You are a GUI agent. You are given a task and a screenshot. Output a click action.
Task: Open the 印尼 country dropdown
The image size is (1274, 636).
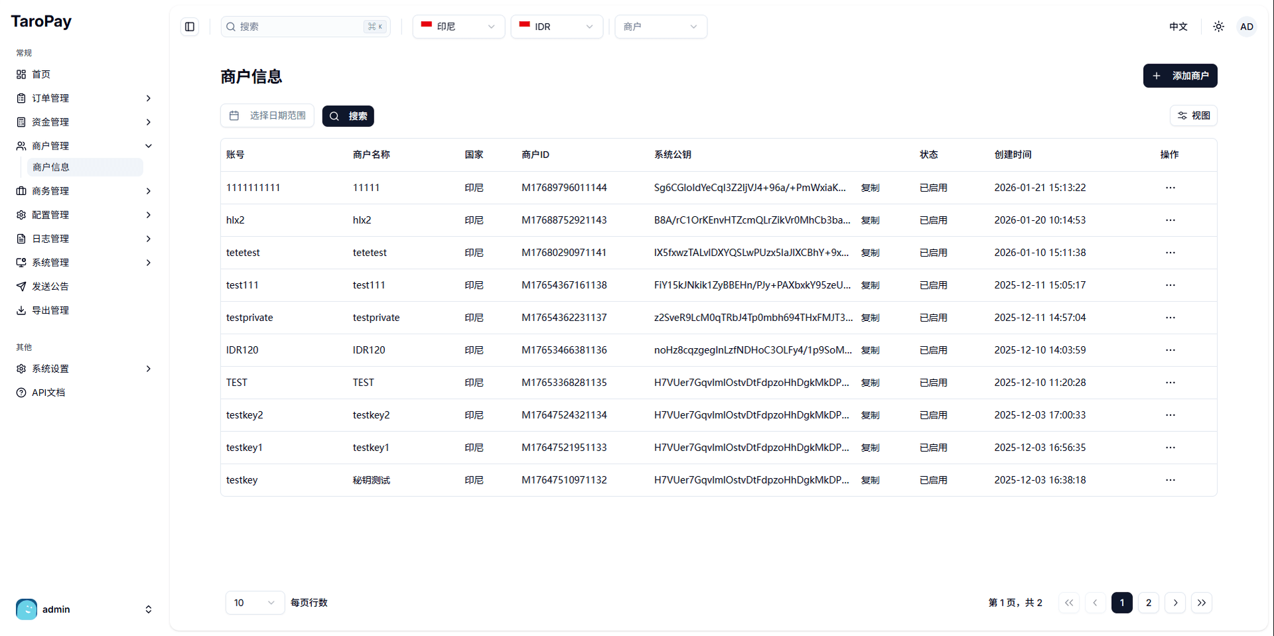(x=458, y=27)
